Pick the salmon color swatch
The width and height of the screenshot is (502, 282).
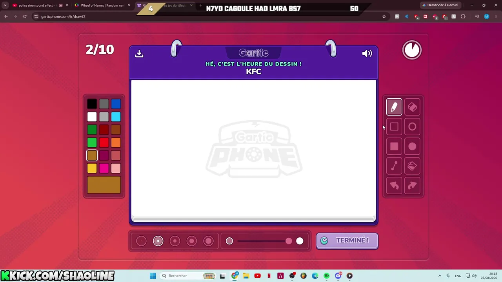(x=116, y=155)
